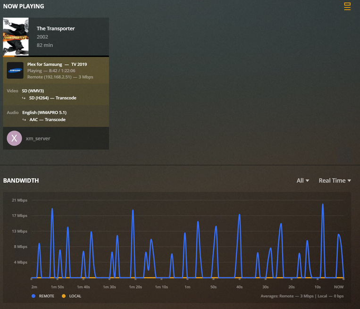Click the LOCAL legend label
The height and width of the screenshot is (309, 360).
coord(75,296)
